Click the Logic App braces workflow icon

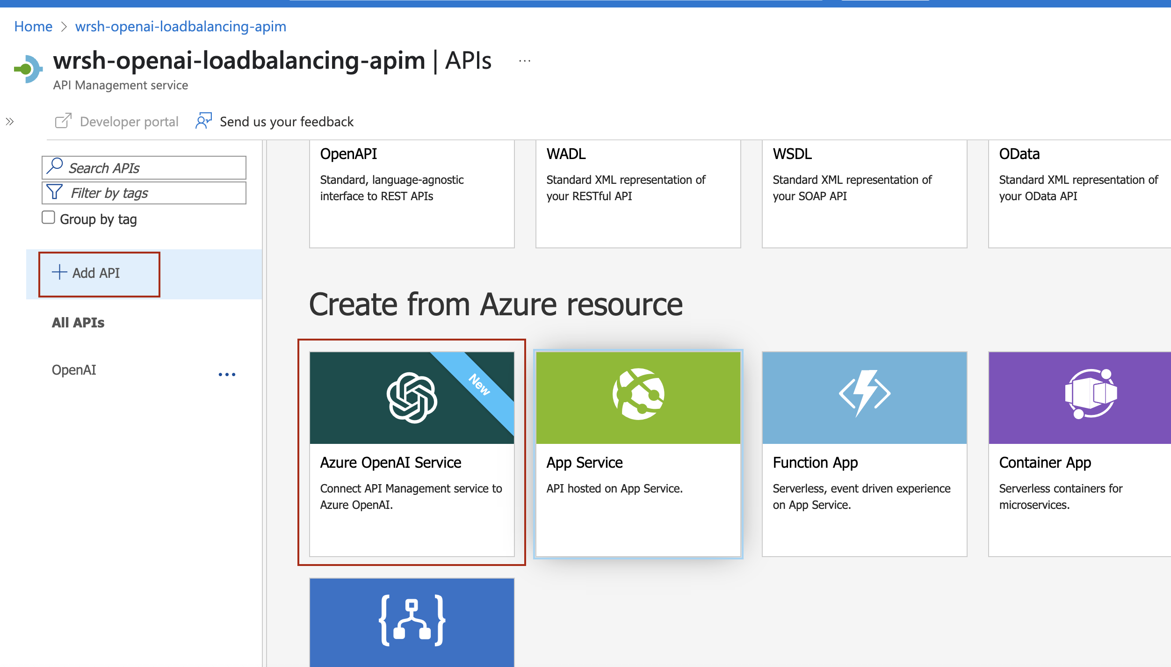(x=412, y=621)
